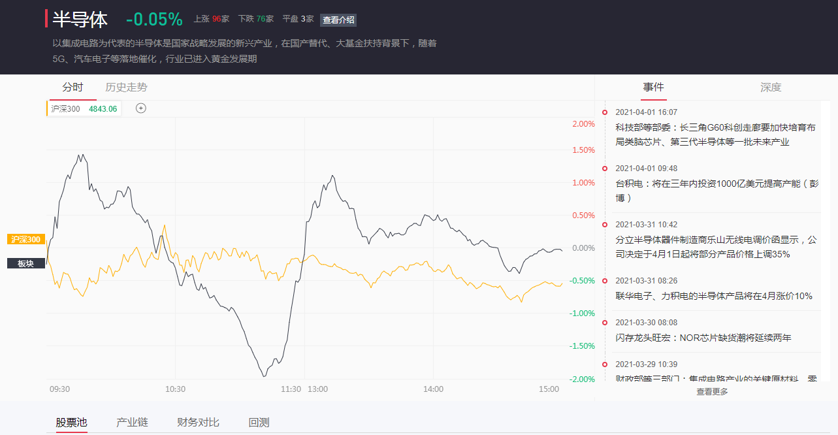Open the 历史走势 tab

(x=126, y=88)
